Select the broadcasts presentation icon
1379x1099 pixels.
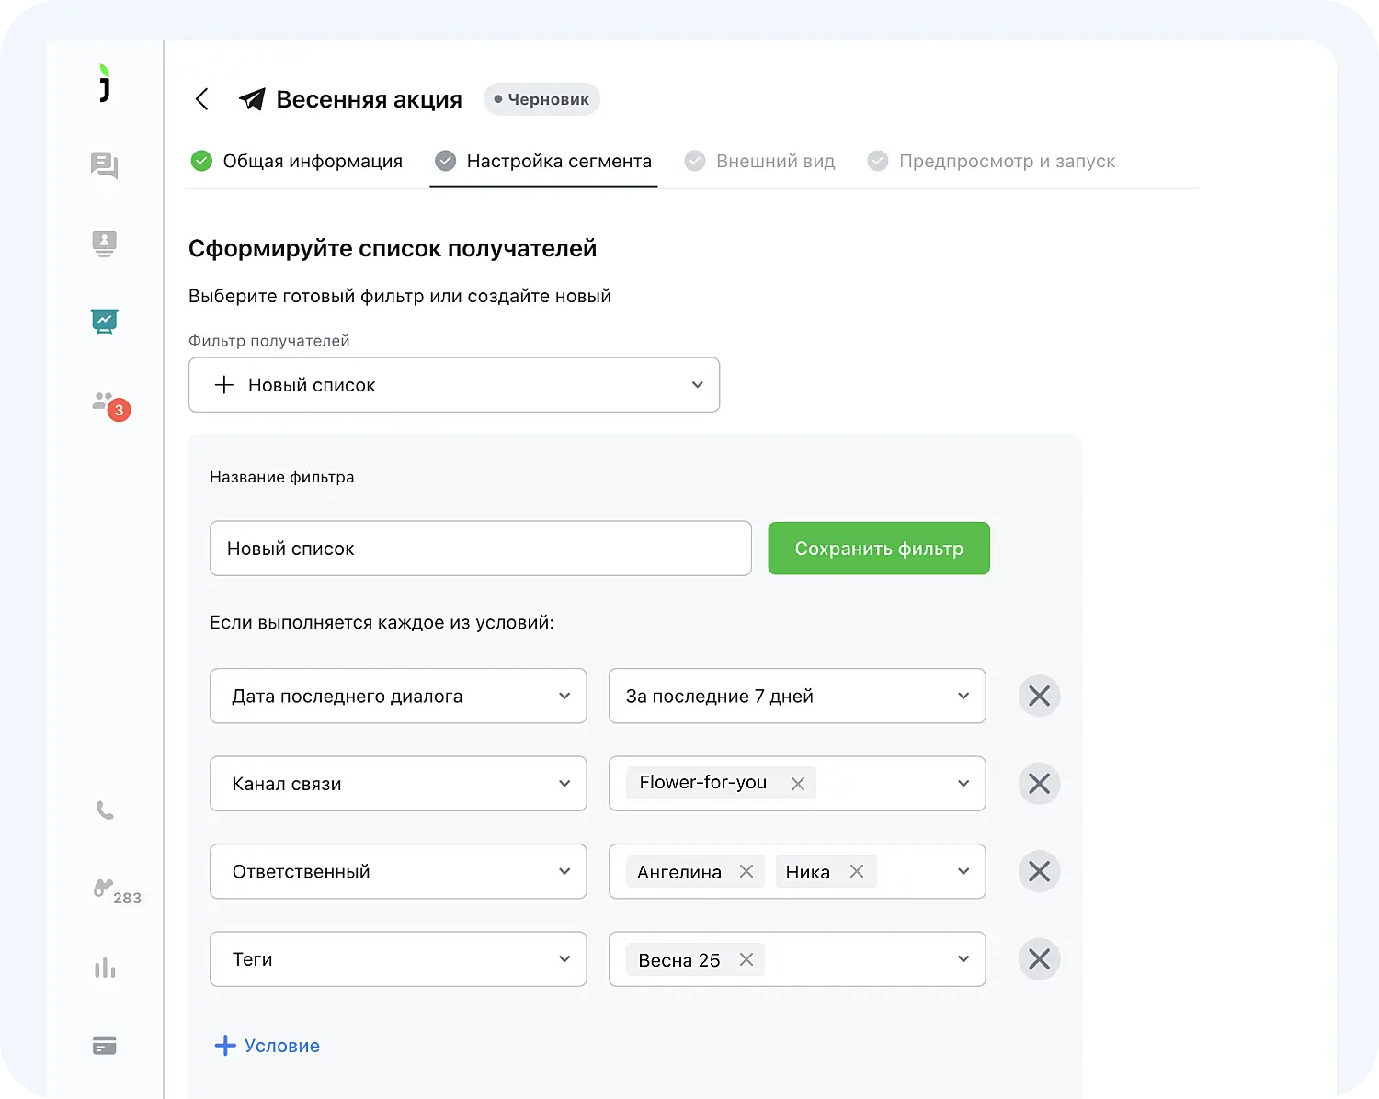tap(104, 322)
